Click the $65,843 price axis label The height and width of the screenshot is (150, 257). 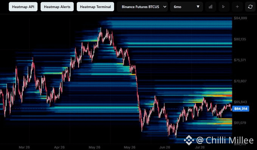click(x=240, y=102)
